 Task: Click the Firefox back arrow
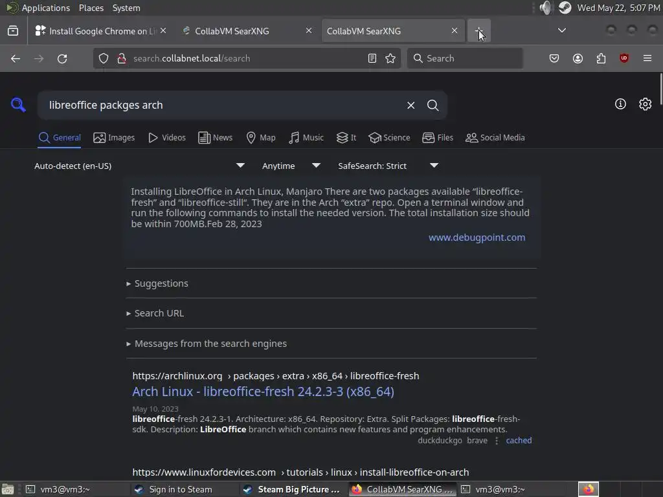point(16,58)
